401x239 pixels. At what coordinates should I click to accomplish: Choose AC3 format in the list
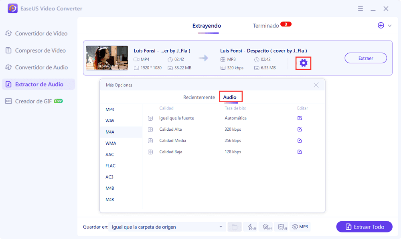(x=121, y=177)
